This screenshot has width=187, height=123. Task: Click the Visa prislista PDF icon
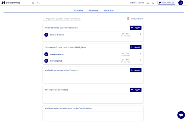point(128,19)
